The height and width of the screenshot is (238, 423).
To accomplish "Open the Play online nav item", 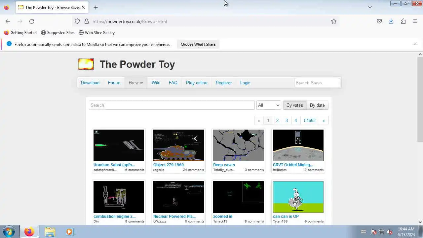I will point(197,83).
